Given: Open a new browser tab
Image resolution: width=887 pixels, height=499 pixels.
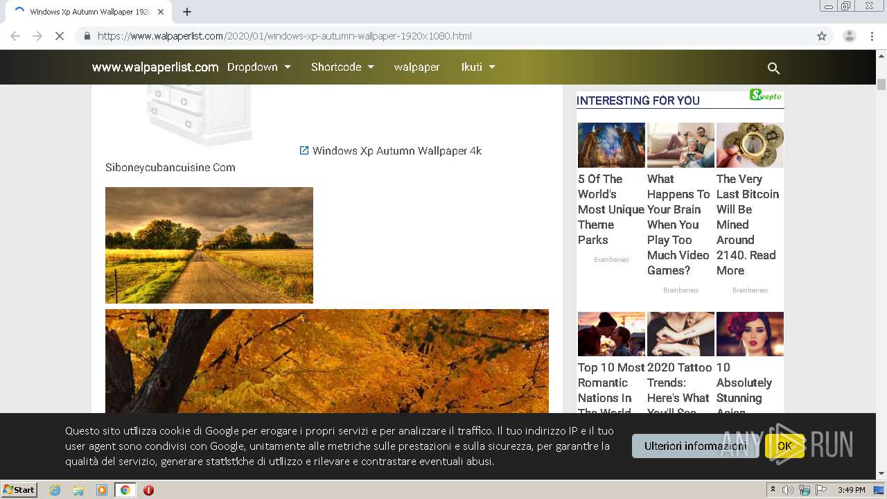Looking at the screenshot, I should pyautogui.click(x=187, y=12).
